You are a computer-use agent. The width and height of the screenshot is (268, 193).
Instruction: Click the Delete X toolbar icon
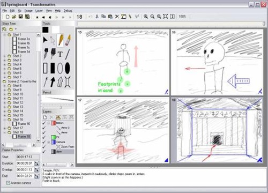click(x=117, y=17)
